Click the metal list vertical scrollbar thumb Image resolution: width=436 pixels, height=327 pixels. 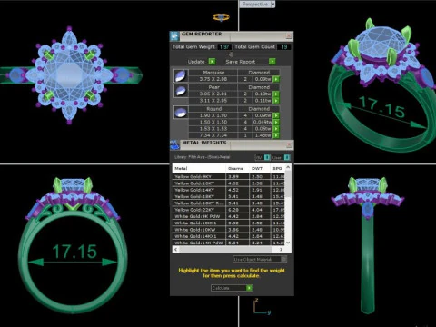point(288,183)
